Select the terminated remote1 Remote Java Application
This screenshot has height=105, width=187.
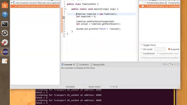(35, 3)
